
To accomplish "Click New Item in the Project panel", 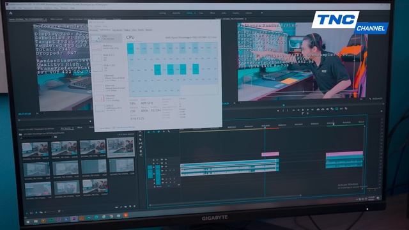I will (x=130, y=206).
